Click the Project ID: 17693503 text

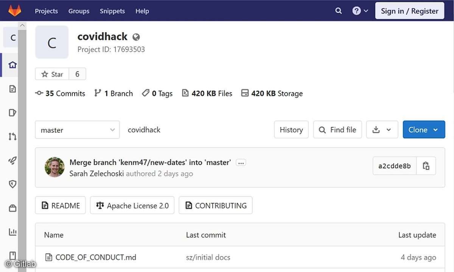tap(111, 49)
